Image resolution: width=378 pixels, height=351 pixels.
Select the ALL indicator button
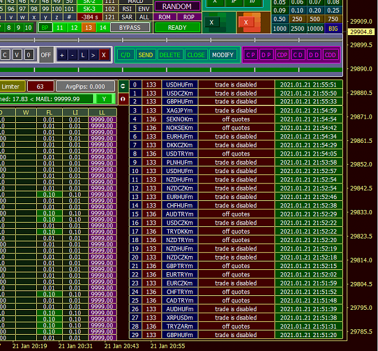point(144,17)
